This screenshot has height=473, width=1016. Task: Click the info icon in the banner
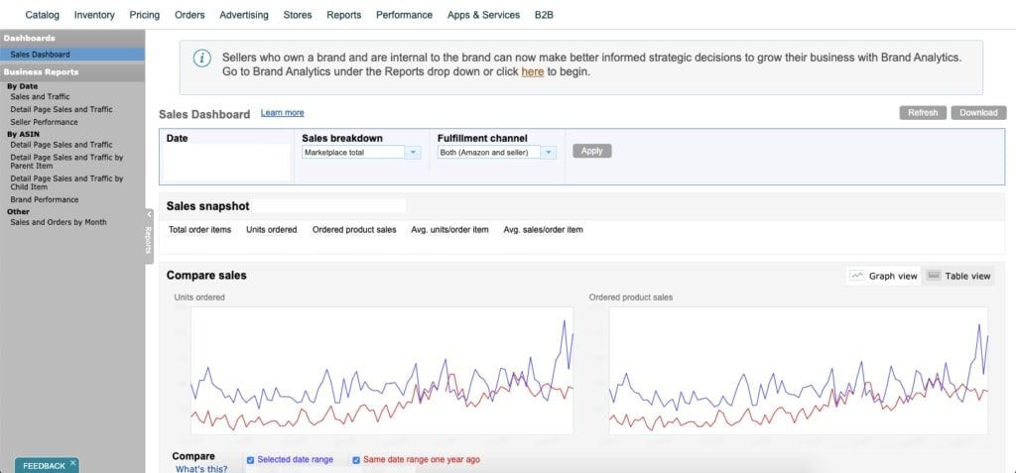(x=202, y=59)
